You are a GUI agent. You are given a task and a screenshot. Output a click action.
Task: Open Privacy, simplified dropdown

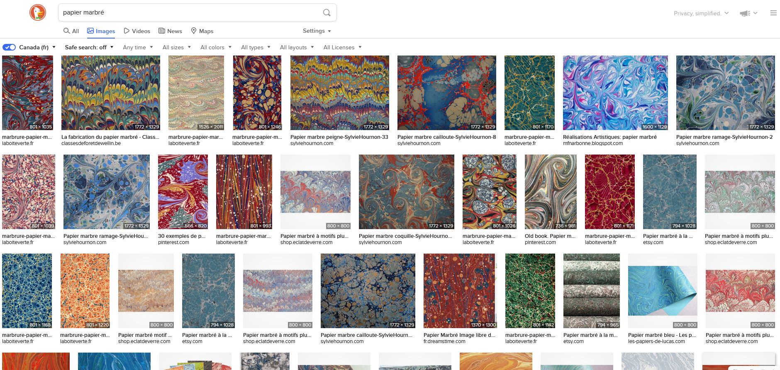point(701,13)
